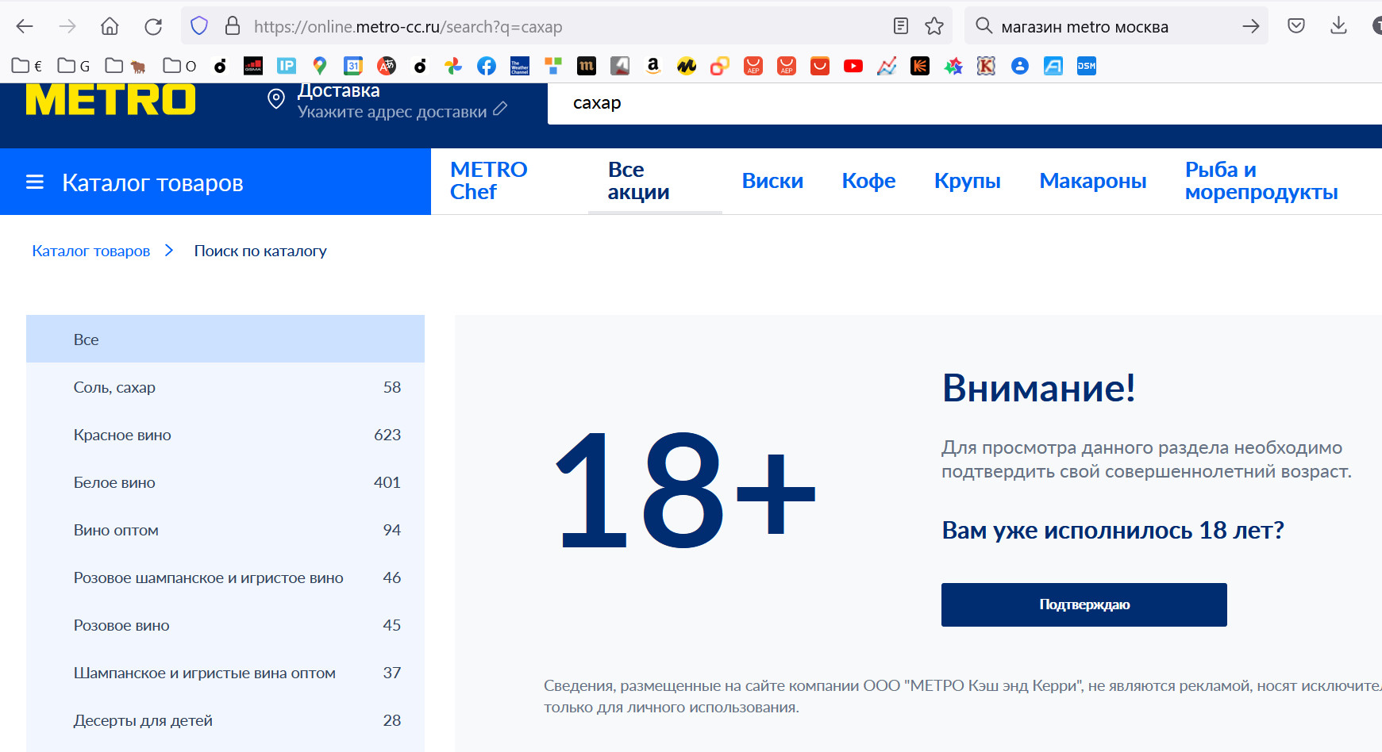Click the delivery location pin icon
Screen dimensions: 1382x752
tap(276, 99)
